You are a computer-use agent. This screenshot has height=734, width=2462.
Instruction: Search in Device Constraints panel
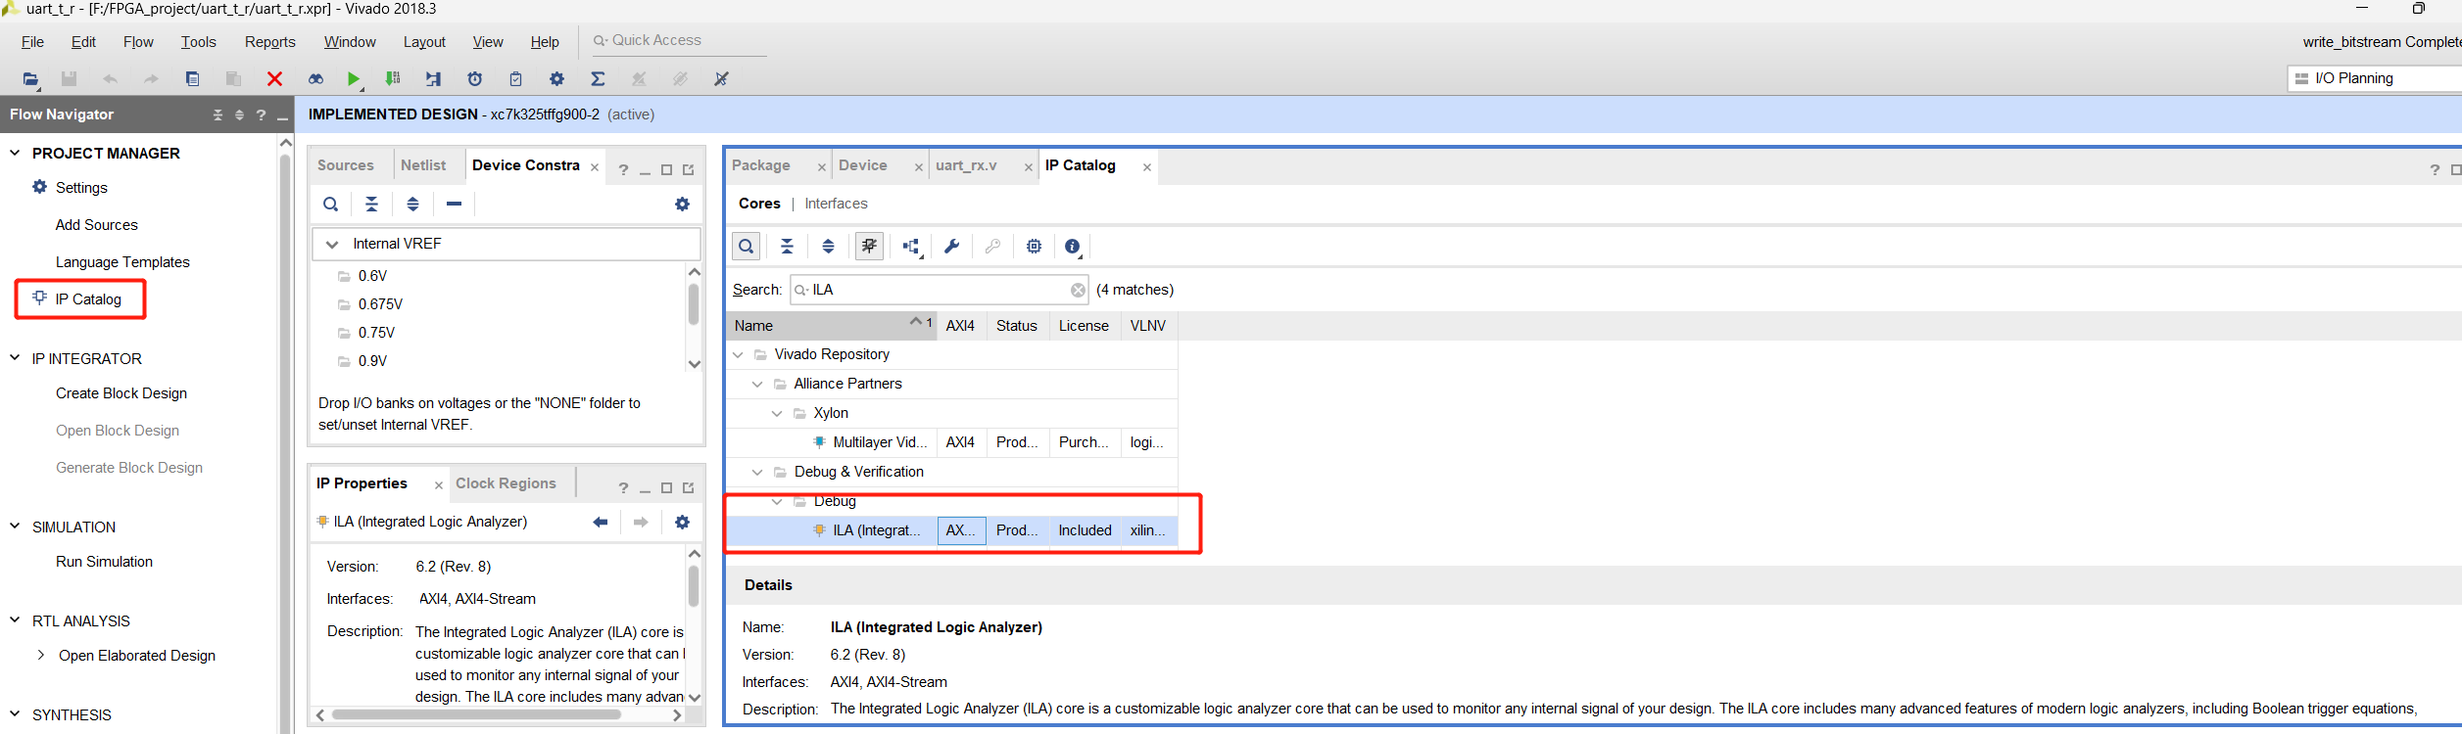[x=331, y=205]
